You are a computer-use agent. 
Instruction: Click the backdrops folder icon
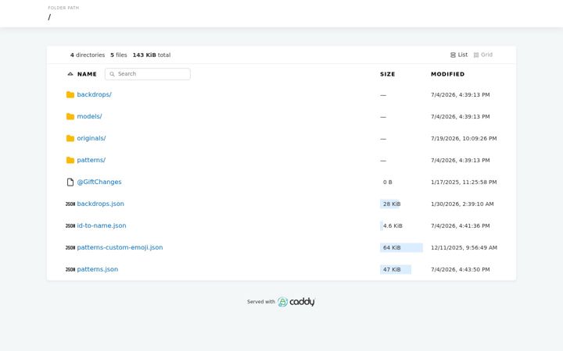(70, 94)
